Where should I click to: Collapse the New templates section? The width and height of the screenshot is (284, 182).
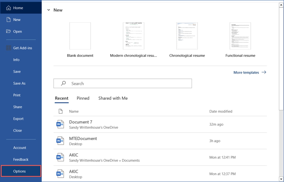coord(49,10)
